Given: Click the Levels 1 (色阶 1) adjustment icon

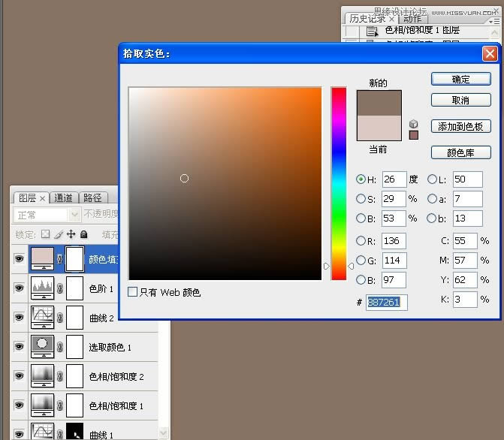Looking at the screenshot, I should (x=42, y=288).
